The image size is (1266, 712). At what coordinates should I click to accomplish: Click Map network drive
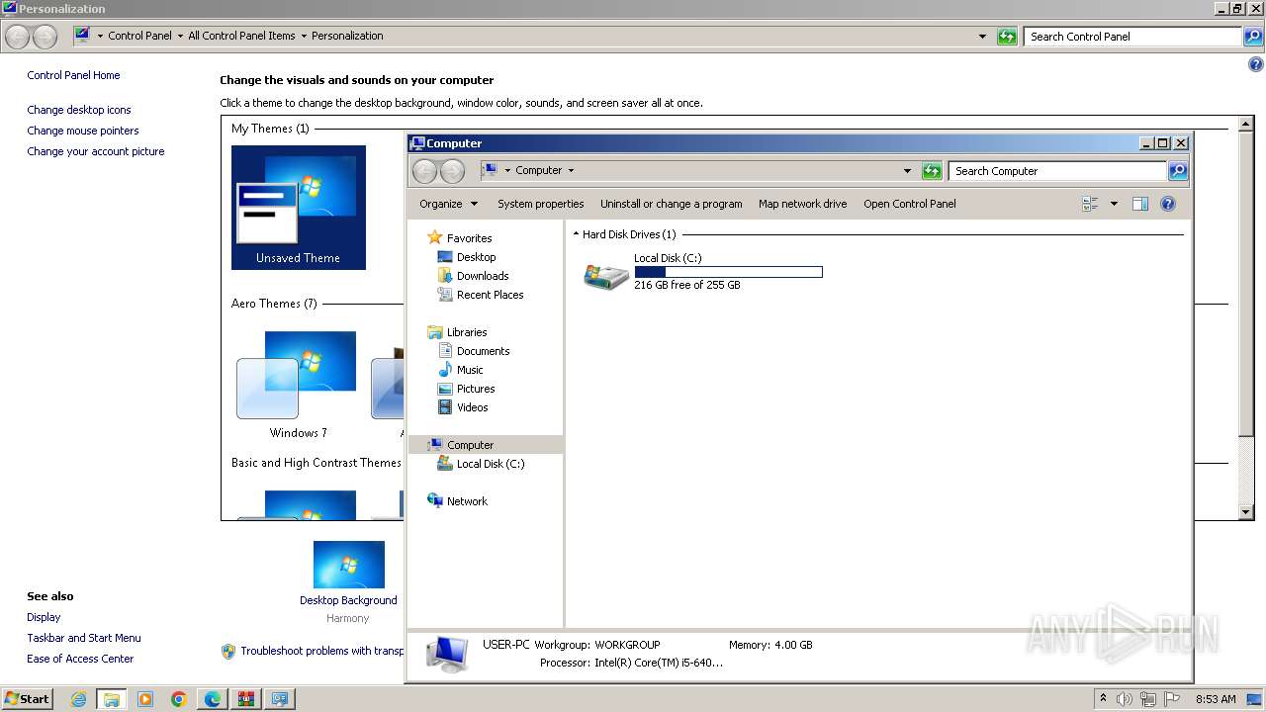[802, 204]
